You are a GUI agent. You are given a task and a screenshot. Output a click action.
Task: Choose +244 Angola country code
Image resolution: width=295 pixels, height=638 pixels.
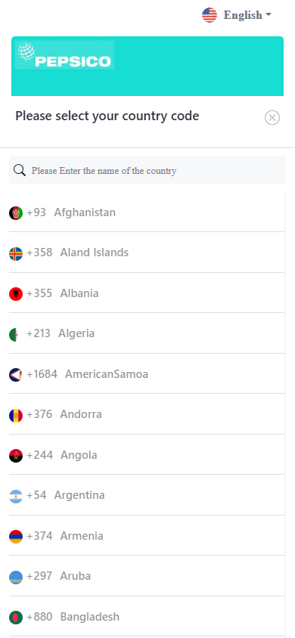(147, 455)
